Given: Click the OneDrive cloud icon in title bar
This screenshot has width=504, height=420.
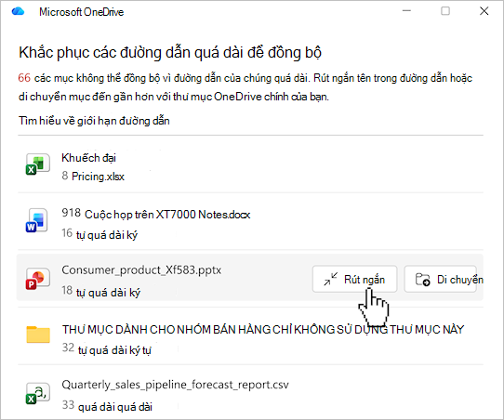Looking at the screenshot, I should (x=18, y=11).
